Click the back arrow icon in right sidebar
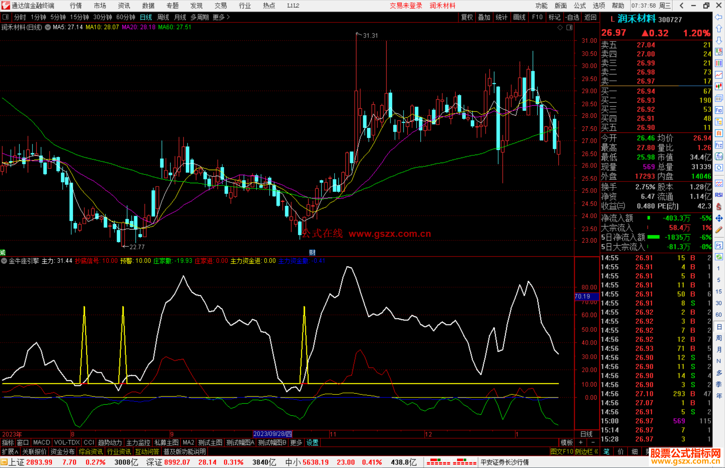 719,17
